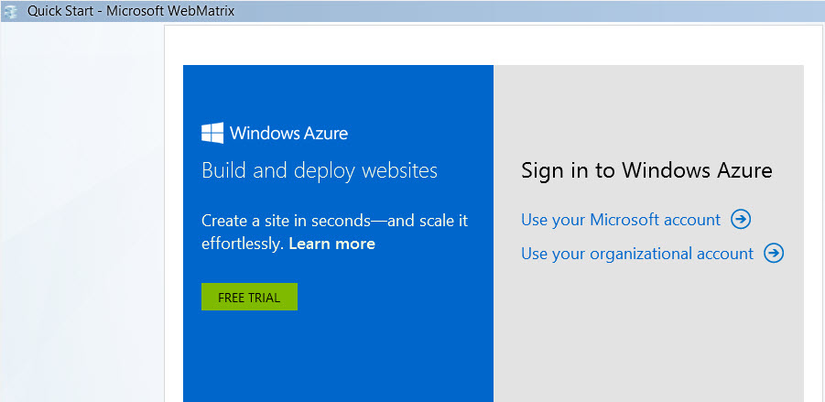Choose Use your Microsoft account
Viewport: 825px width, 402px height.
point(621,220)
